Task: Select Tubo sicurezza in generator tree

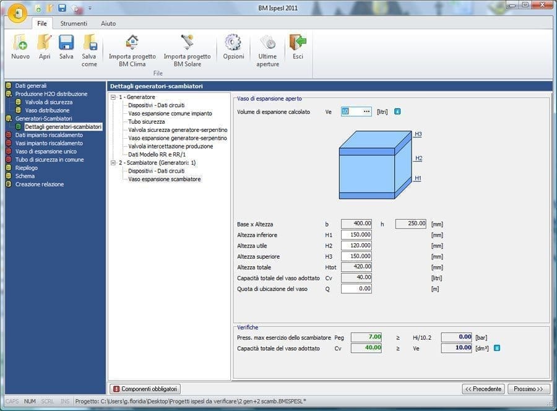Action: [x=146, y=122]
